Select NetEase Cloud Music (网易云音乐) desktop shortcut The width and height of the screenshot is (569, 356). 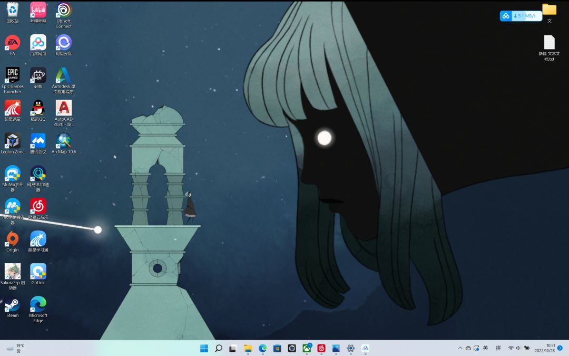tap(38, 209)
